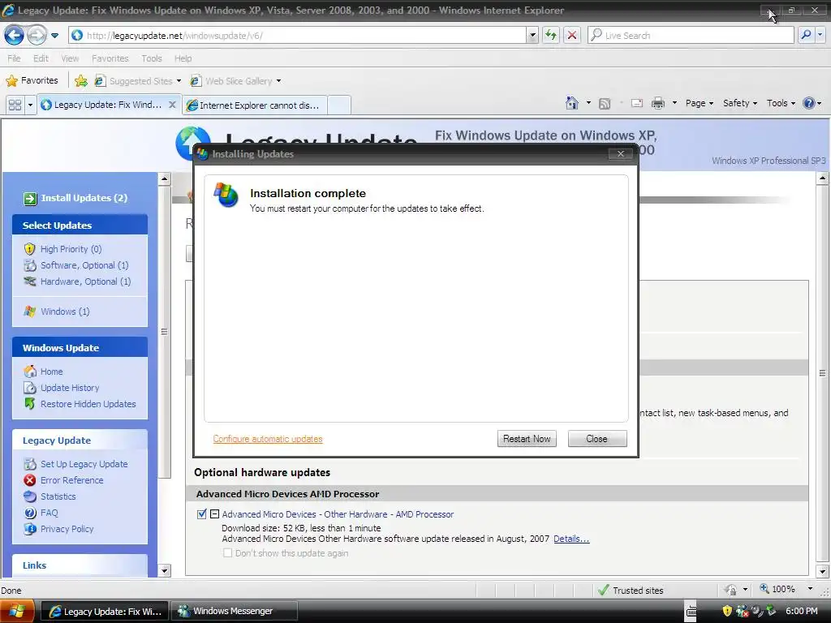
Task: Go to Windows Update Home link
Action: pyautogui.click(x=44, y=372)
